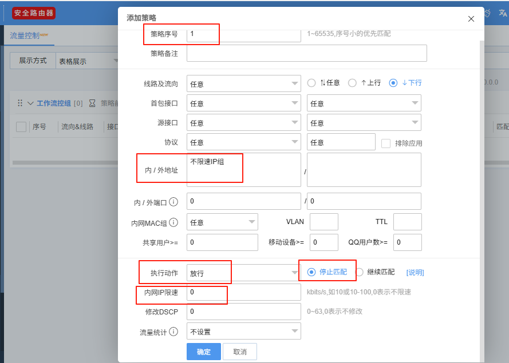Viewport: 509px width, 363px height.
Task: Open the 执行动作 dropdown showing 放行
Action: 244,273
